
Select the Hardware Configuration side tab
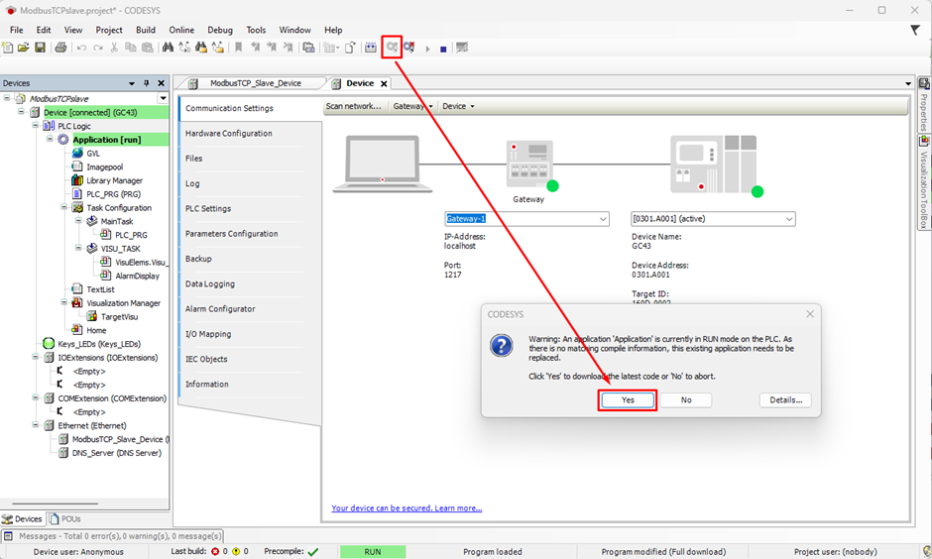click(x=229, y=134)
